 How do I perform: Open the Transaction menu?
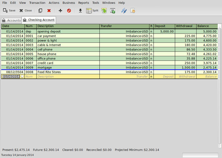point(37,3)
